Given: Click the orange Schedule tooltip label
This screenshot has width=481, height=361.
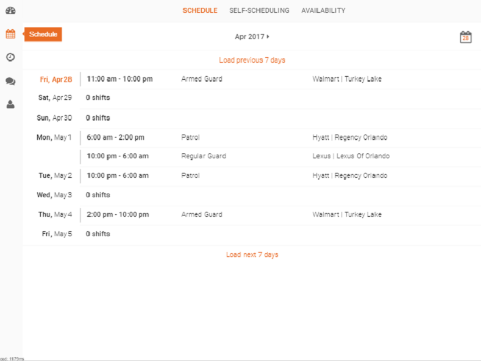Looking at the screenshot, I should point(43,34).
